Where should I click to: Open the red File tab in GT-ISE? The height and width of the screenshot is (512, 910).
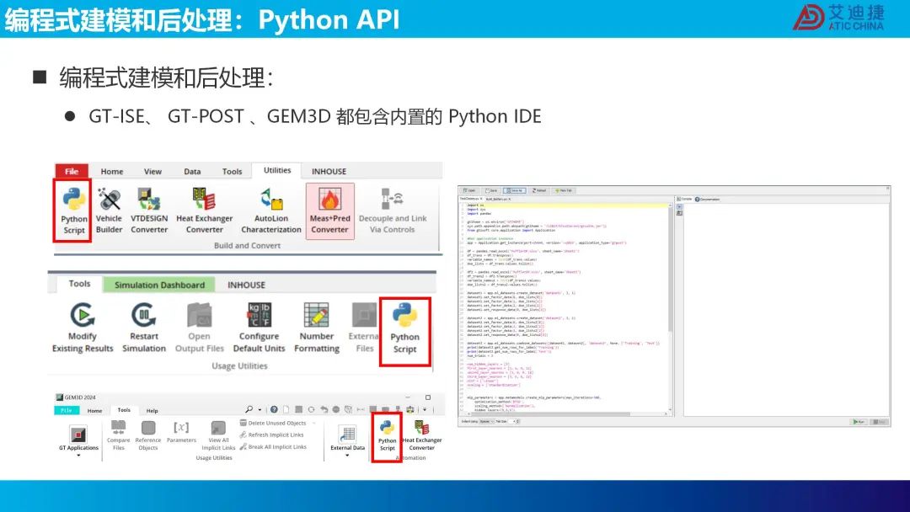[72, 171]
